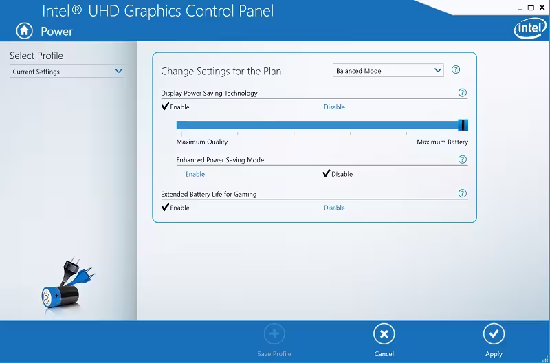Minimize the Intel control panel window
550x363 pixels.
coord(520,8)
